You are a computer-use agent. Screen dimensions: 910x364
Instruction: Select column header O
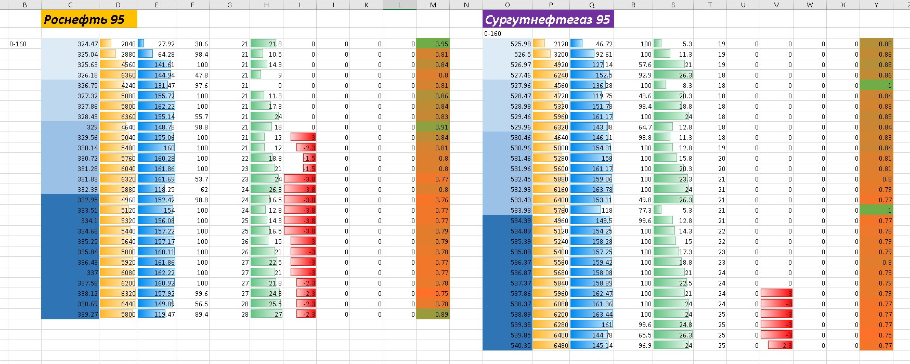coord(508,5)
